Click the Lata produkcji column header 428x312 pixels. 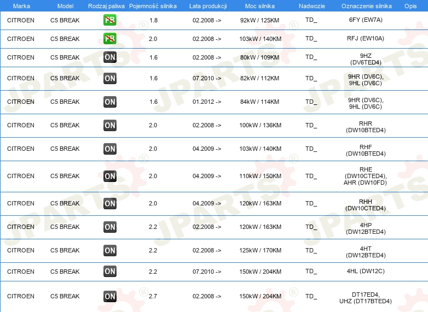pyautogui.click(x=208, y=6)
